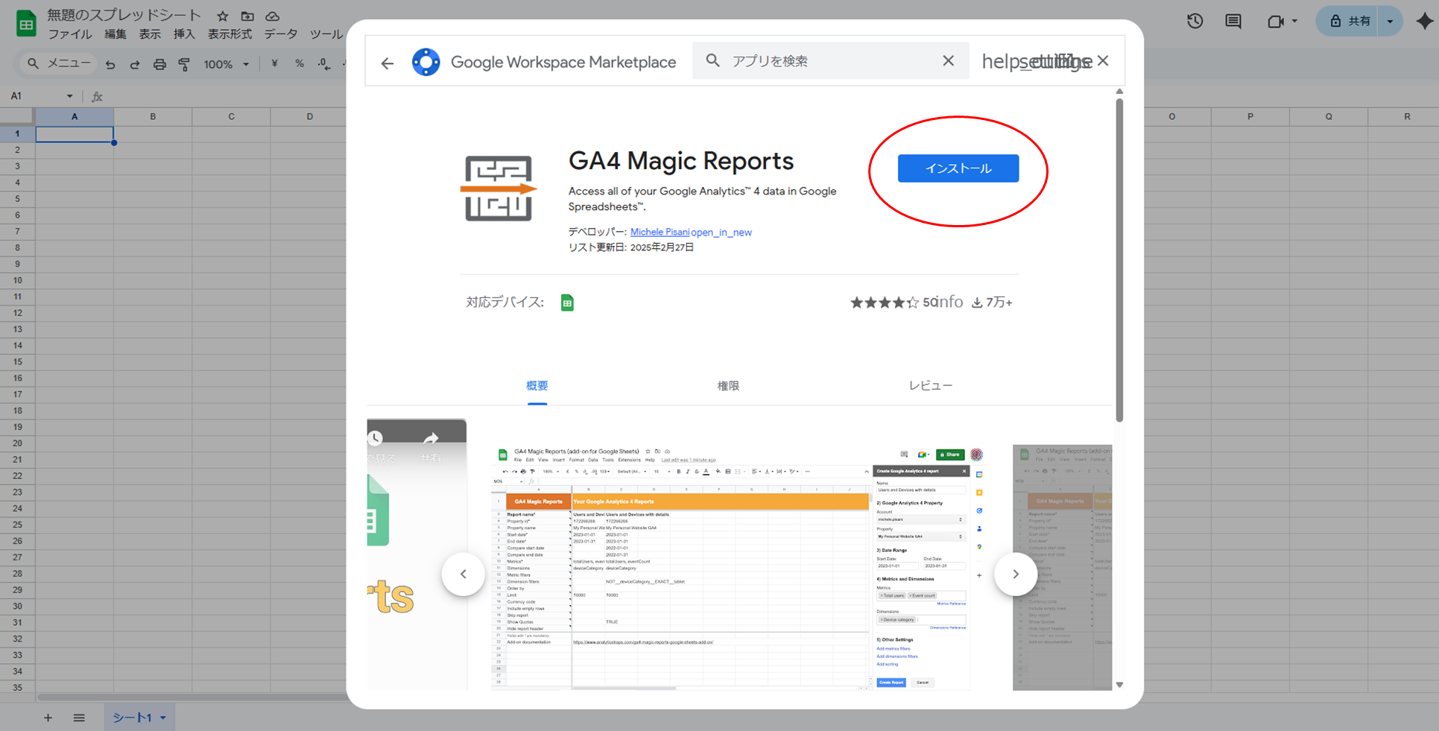Screen dimensions: 1439x731
Task: Open version history clock icon
Action: [1195, 22]
